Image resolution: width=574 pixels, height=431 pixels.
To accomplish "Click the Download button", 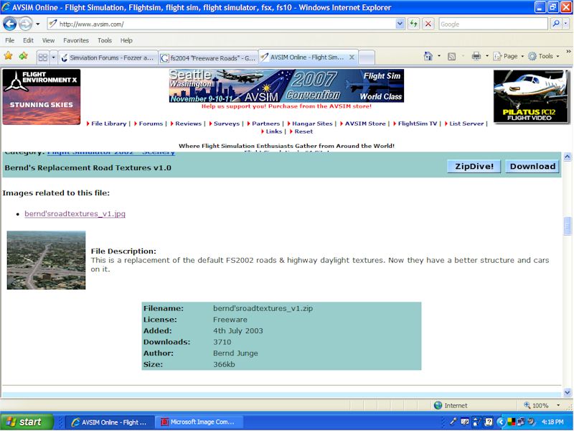I will pos(532,166).
